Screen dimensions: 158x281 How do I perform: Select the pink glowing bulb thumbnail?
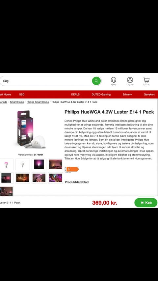pos(6,164)
